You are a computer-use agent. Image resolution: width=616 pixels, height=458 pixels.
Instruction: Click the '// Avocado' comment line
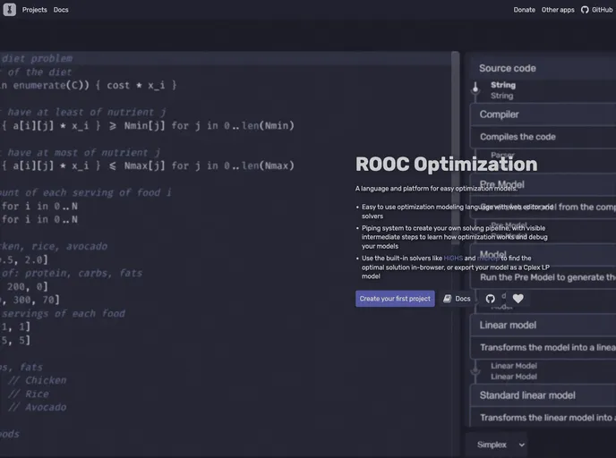pyautogui.click(x=38, y=407)
